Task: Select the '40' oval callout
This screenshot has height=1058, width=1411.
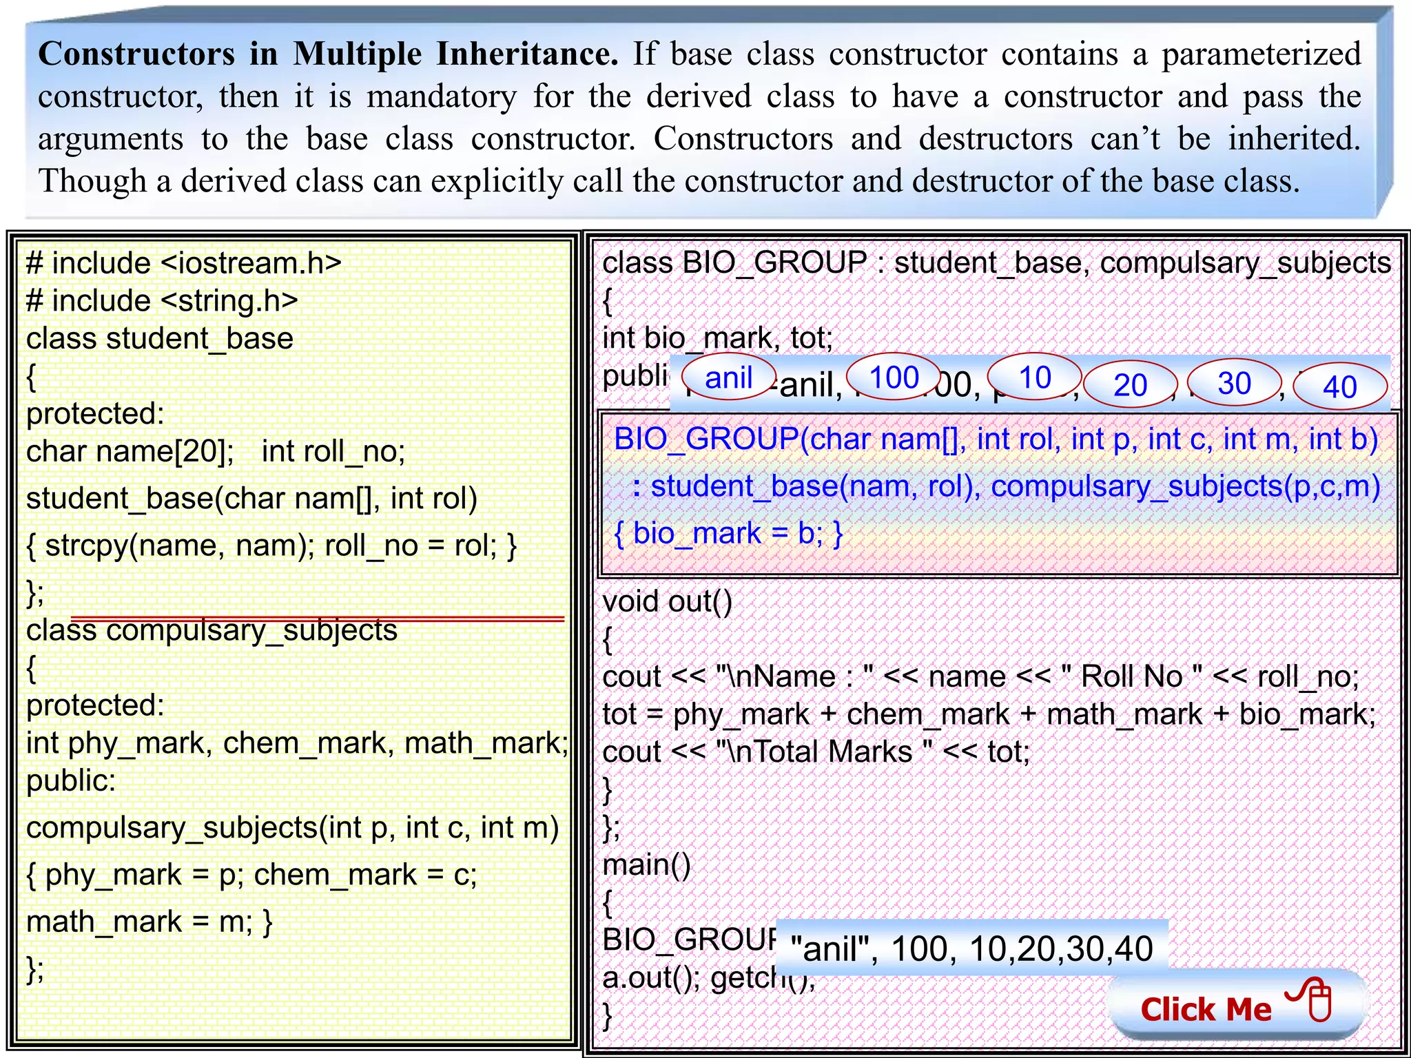Action: [1340, 386]
